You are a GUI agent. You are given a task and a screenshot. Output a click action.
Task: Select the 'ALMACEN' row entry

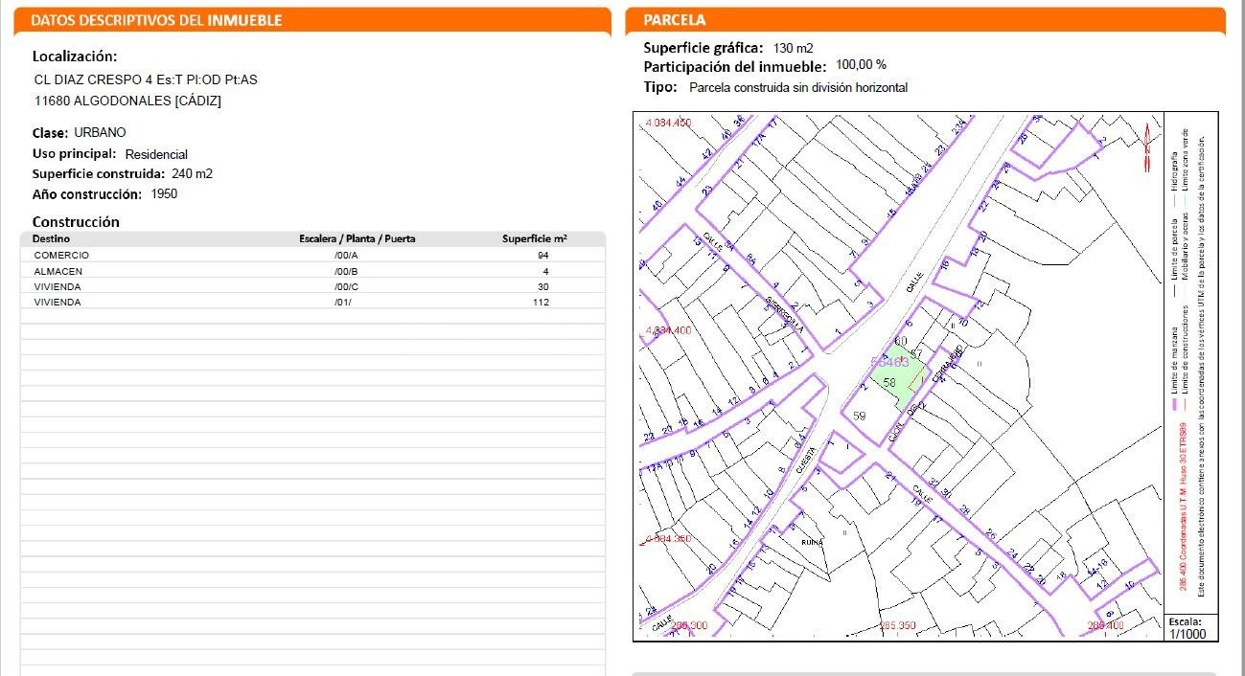tap(58, 271)
